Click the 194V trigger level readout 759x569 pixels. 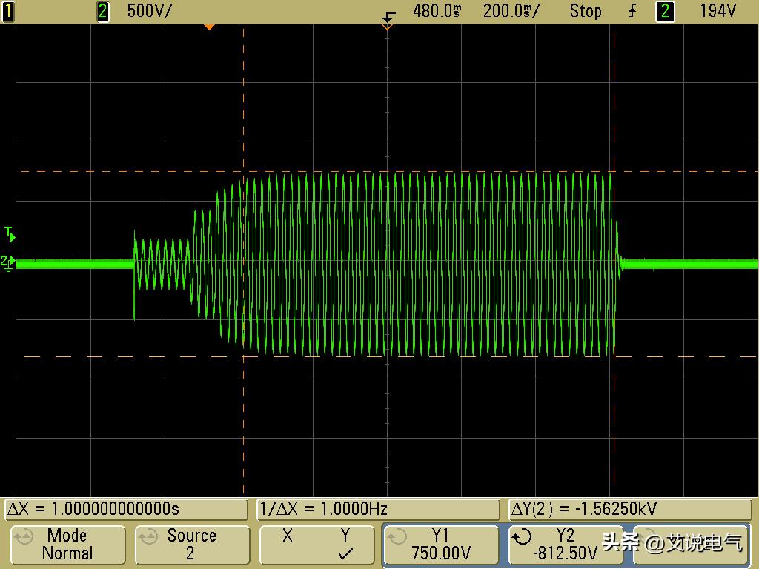(717, 11)
